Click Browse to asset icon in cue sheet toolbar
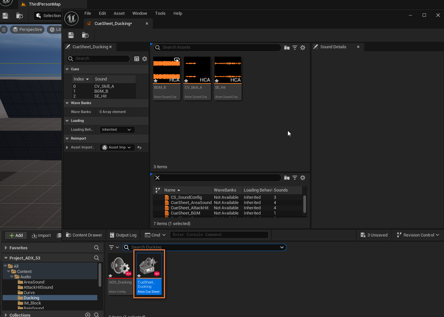 click(x=85, y=35)
